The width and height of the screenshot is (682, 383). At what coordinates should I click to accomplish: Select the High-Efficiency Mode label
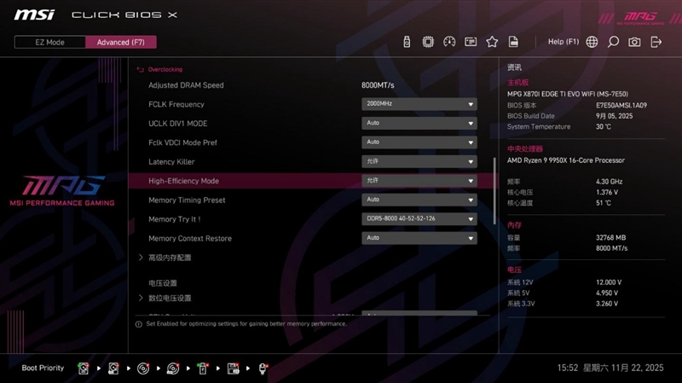(x=183, y=181)
